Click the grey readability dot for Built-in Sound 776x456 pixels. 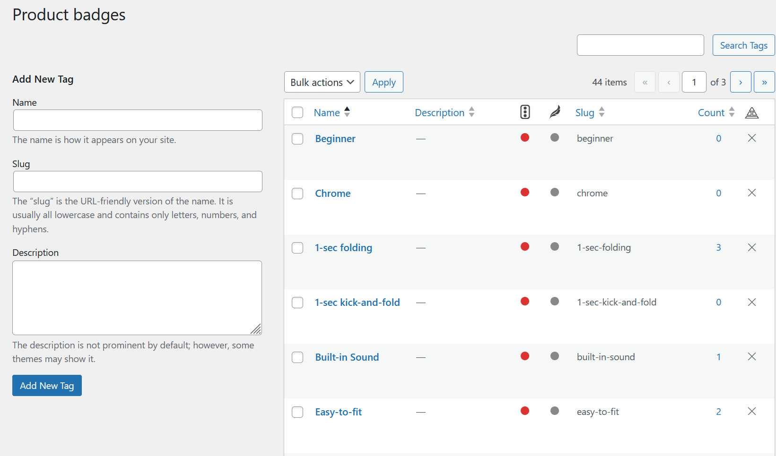pos(555,356)
